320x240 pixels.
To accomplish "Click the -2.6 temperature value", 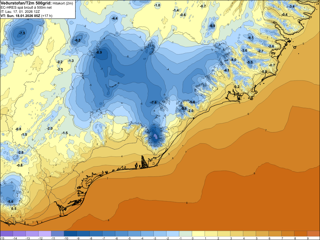I will [x=271, y=46].
